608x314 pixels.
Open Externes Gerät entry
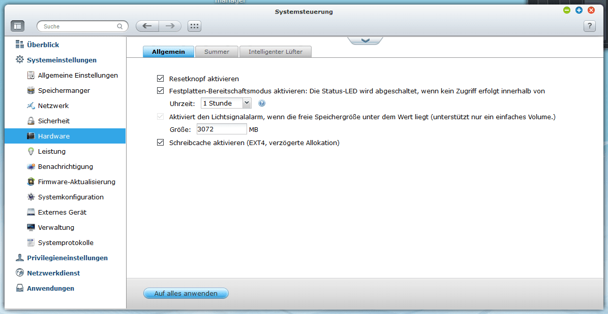[63, 213]
